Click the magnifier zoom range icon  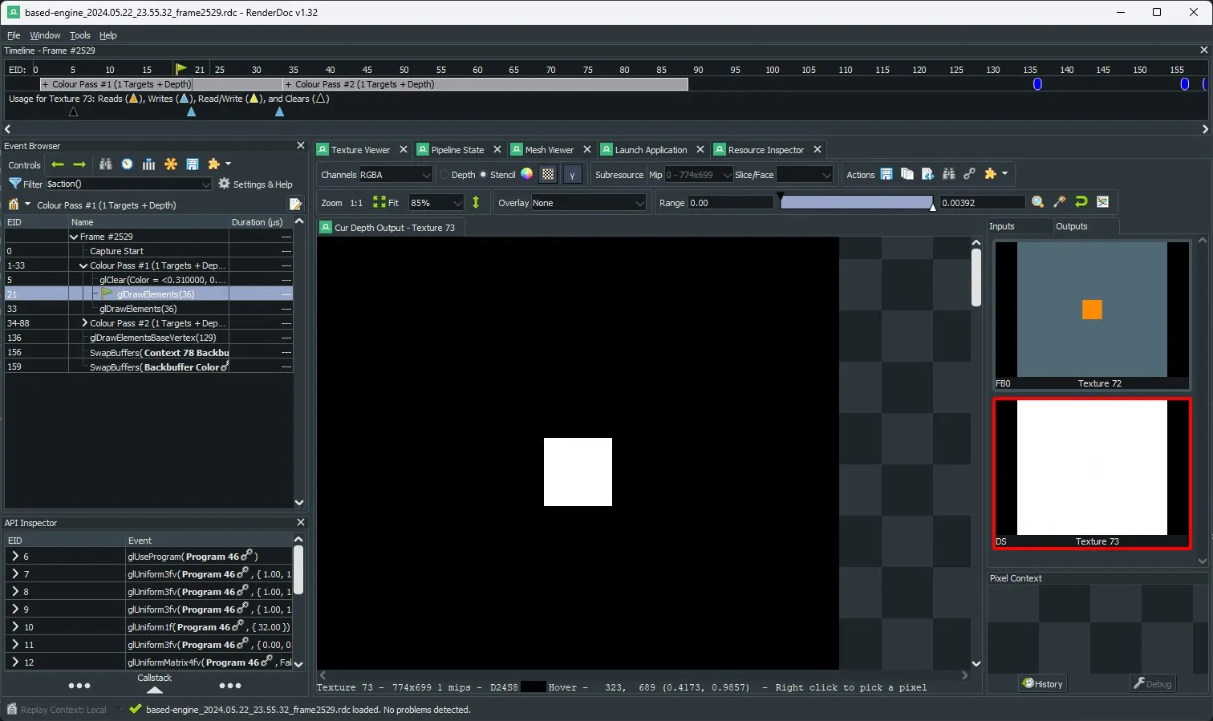click(1037, 202)
